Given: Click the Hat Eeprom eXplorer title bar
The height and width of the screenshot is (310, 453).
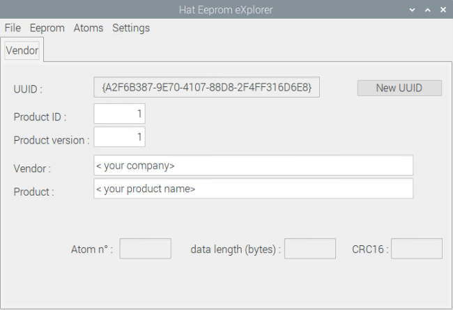Looking at the screenshot, I should tap(226, 10).
